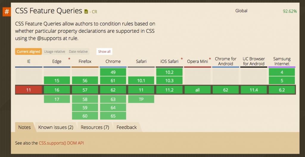305x157 pixels.
Task: Select the iOS Safari 11.2 cell
Action: [x=169, y=90]
